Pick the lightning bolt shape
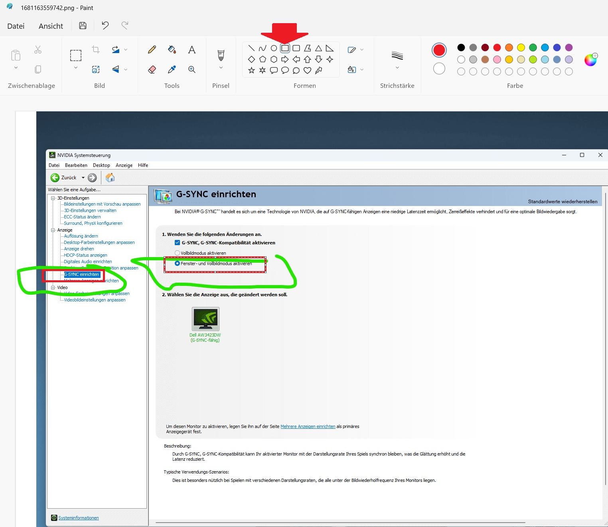This screenshot has width=608, height=527. coord(318,70)
